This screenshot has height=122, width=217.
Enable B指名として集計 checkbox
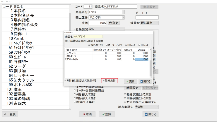pos(75,98)
